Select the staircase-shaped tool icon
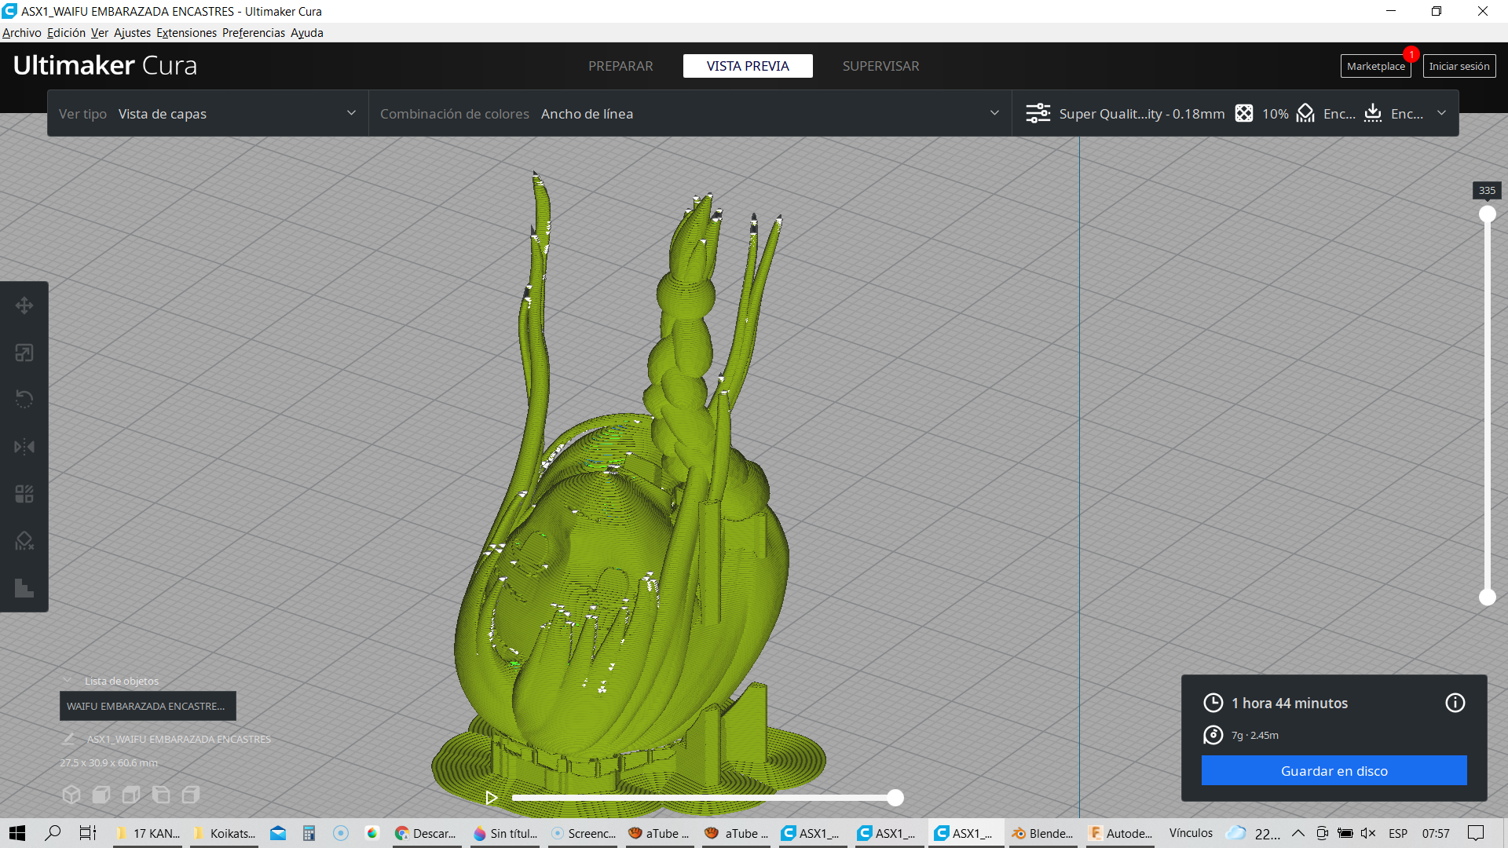This screenshot has width=1508, height=848. 24,588
